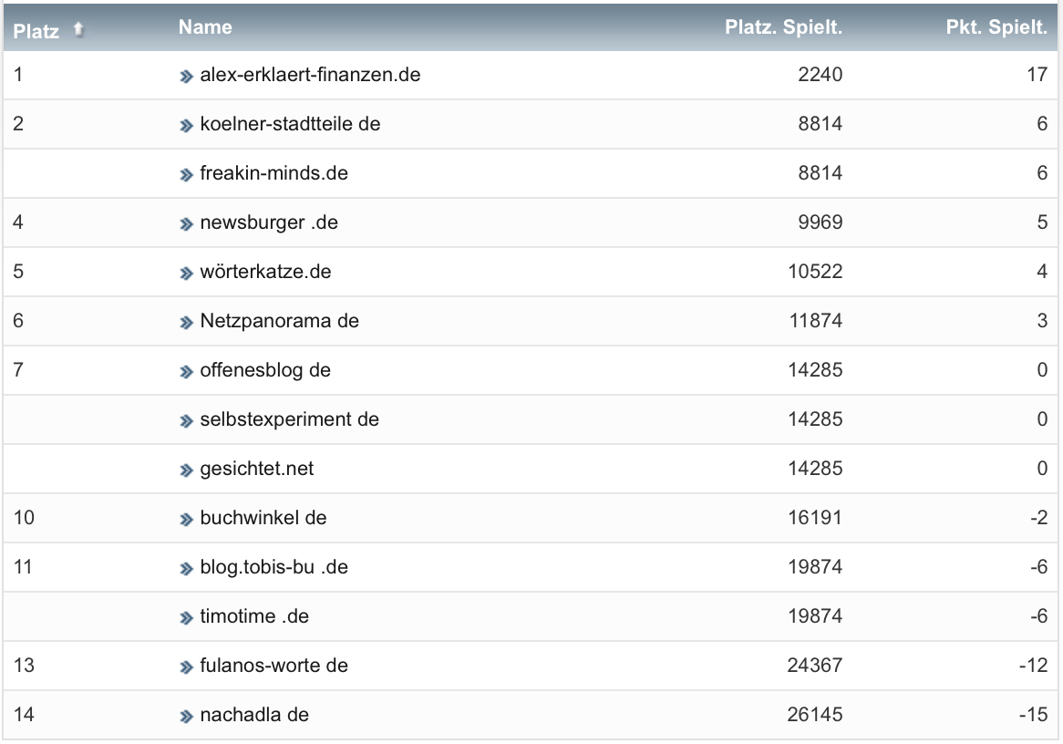Open the Netzpanorama de link
This screenshot has width=1063, height=744.
pos(279,321)
